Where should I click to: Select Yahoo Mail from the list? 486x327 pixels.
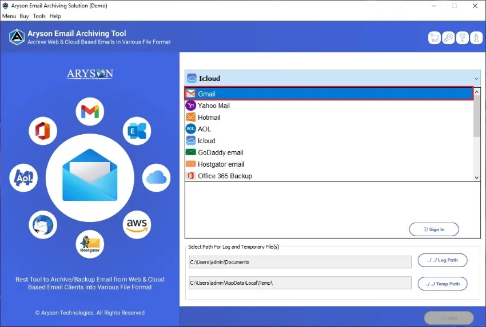[x=329, y=106]
